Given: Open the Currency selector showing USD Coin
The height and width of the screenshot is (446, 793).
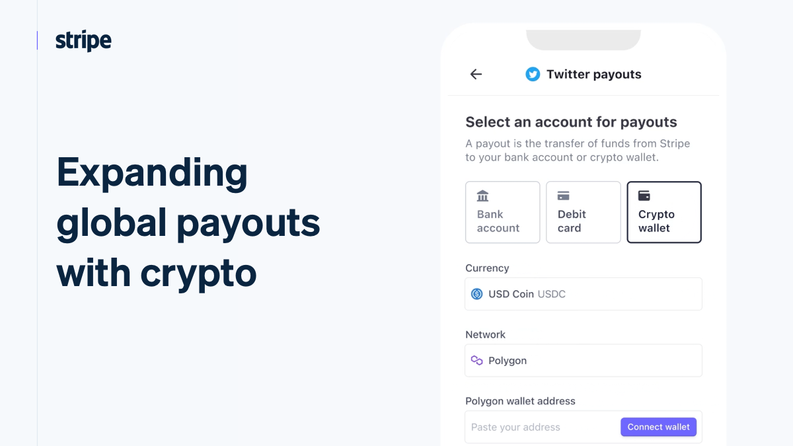Looking at the screenshot, I should click(584, 293).
